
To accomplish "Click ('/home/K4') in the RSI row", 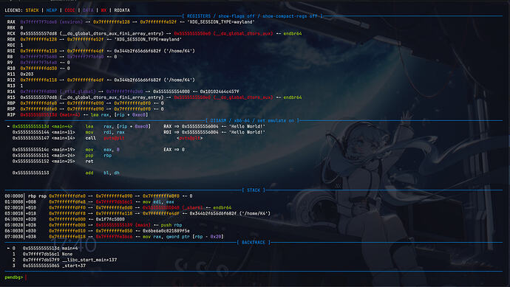I will pos(179,51).
